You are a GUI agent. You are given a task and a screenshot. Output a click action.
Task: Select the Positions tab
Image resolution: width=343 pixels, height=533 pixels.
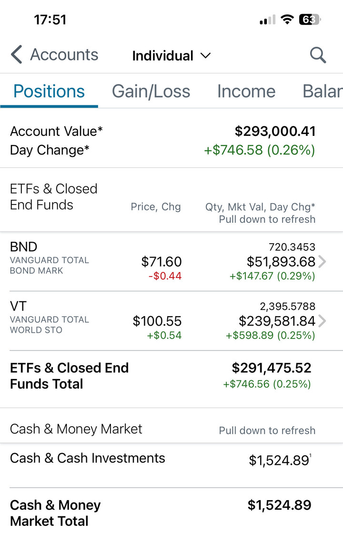tap(49, 91)
